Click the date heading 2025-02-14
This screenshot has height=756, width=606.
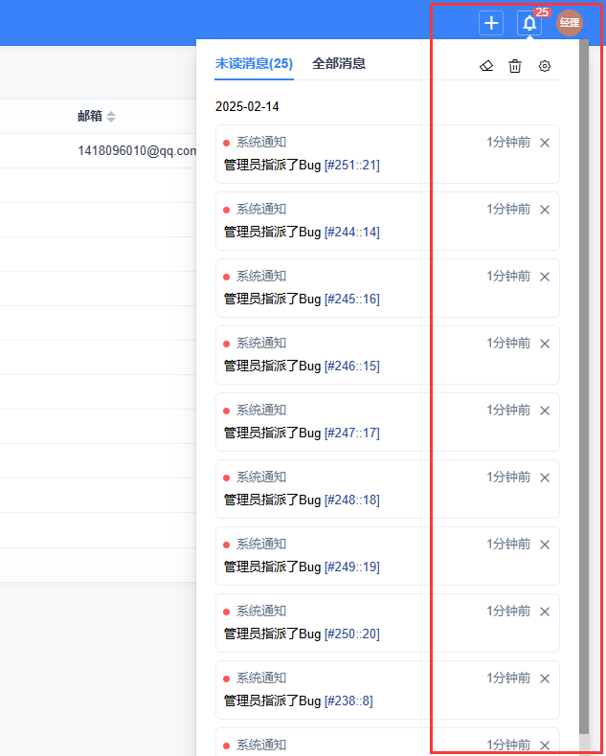click(247, 106)
